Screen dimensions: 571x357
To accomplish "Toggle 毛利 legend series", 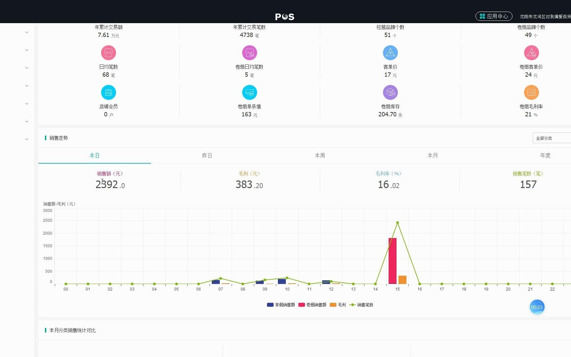I will (x=338, y=305).
